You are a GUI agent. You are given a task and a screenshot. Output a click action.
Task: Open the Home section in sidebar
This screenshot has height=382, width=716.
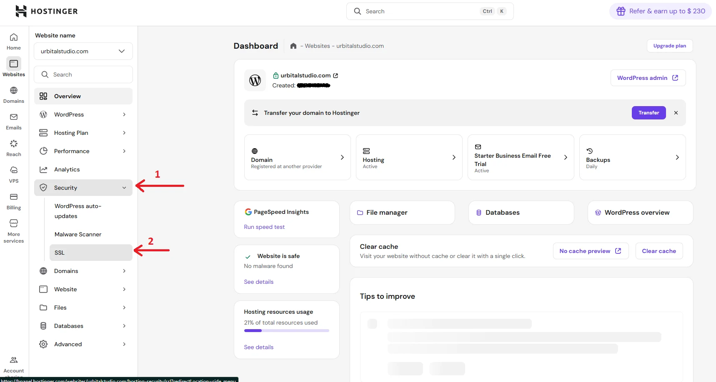(14, 41)
